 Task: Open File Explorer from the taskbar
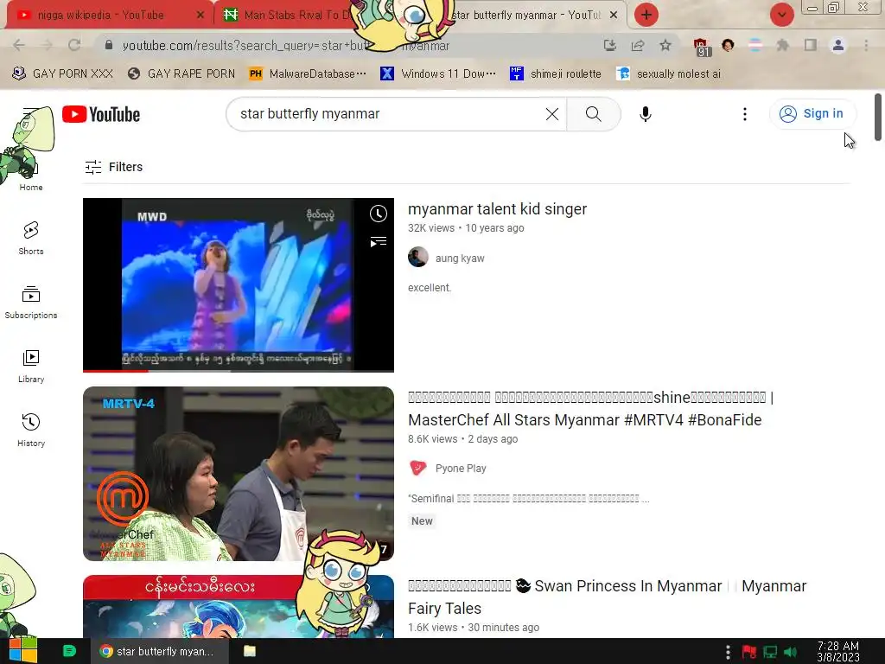(x=250, y=651)
